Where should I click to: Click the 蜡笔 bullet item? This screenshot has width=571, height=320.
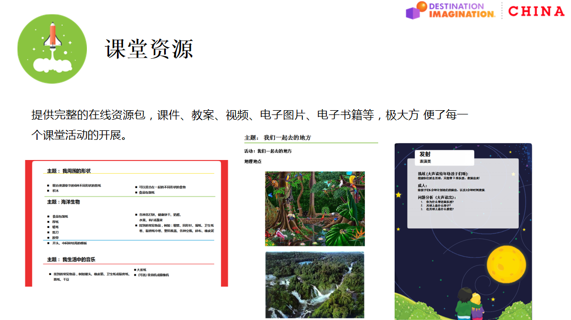55,227
